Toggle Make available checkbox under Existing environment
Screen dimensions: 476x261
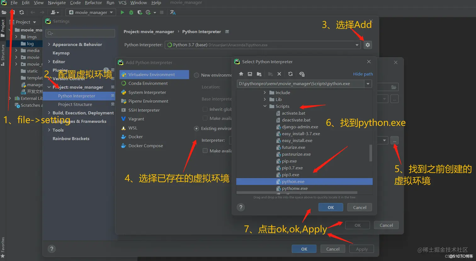[x=205, y=151]
